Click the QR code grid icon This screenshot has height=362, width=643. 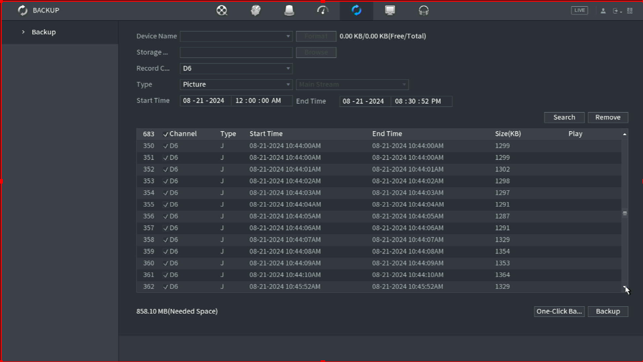click(x=630, y=11)
